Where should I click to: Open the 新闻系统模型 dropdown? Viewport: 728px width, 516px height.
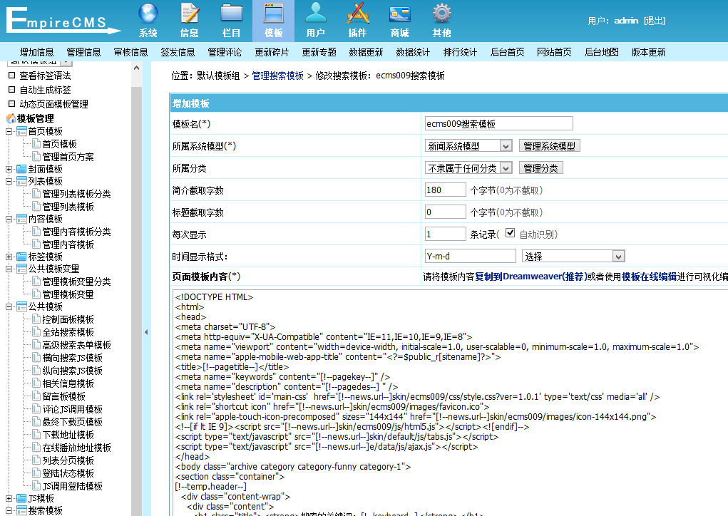pyautogui.click(x=468, y=146)
